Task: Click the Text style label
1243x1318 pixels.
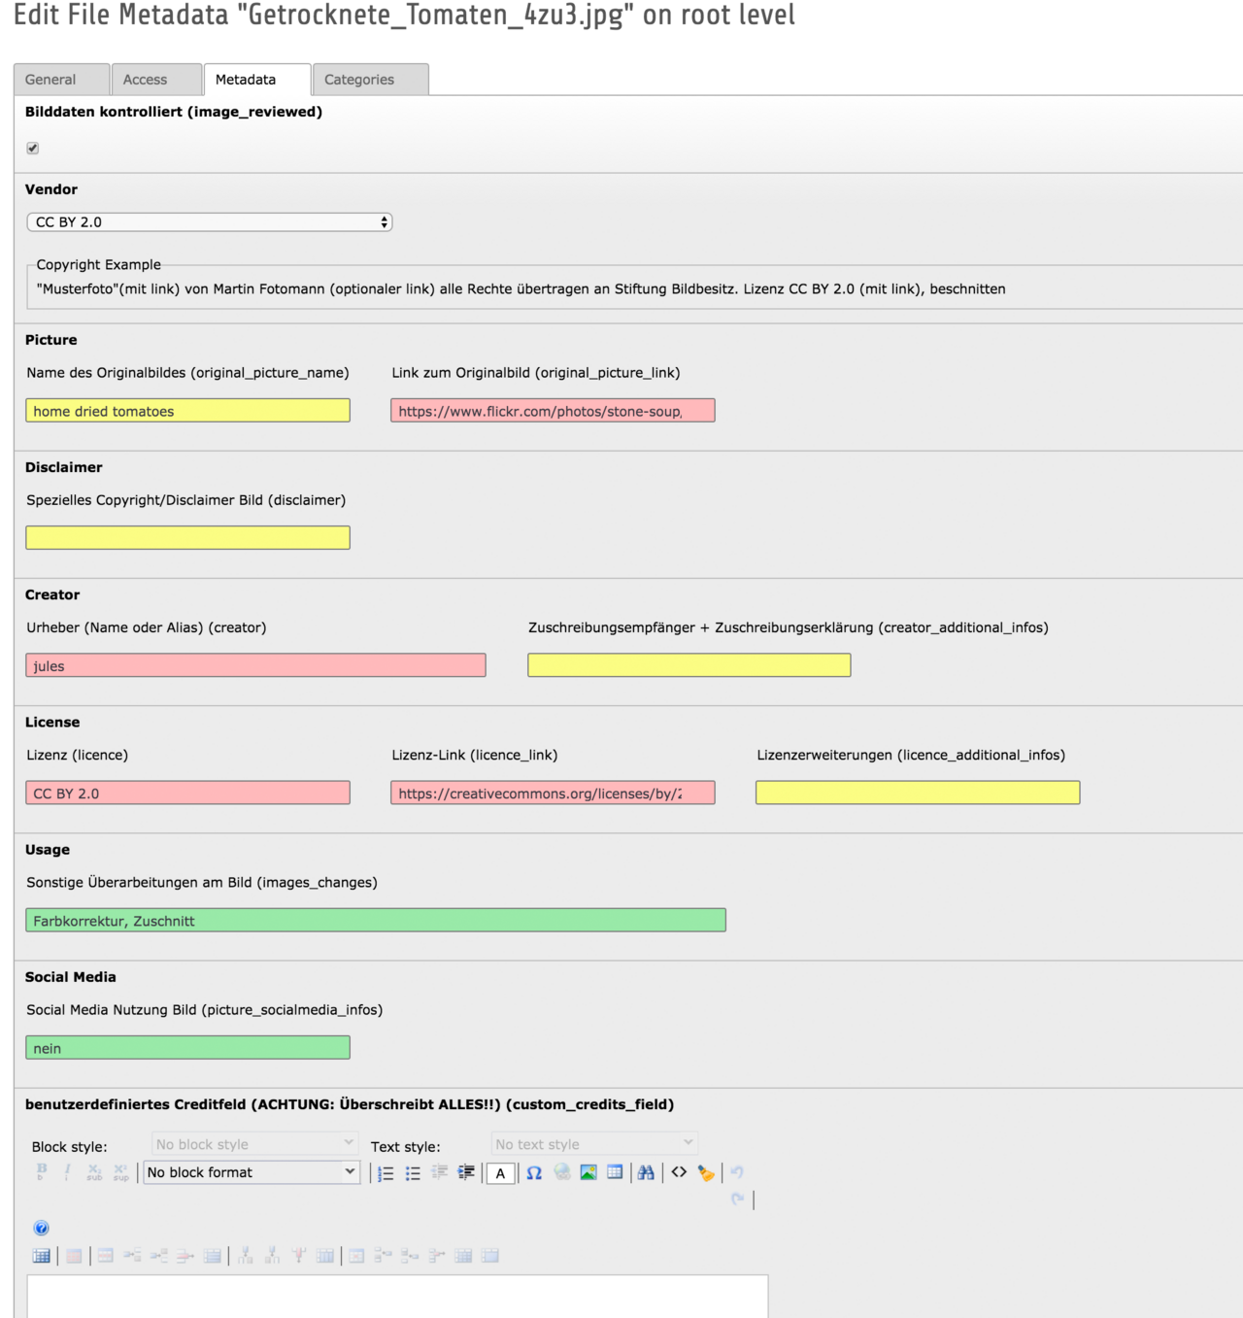Action: [405, 1147]
